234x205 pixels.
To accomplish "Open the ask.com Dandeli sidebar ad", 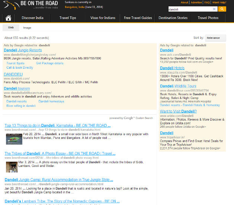I will pyautogui.click(x=167, y=50).
